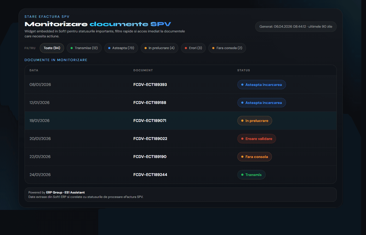Click the Generat timestamp pill
Image resolution: width=366 pixels, height=235 pixels.
tap(296, 27)
